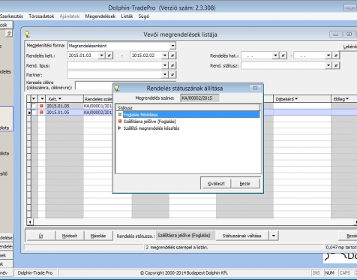357x280 pixels.
Task: Click the red status icon of order KA/00001
Action: 41,106
